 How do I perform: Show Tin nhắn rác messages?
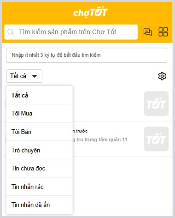[x=40, y=187]
